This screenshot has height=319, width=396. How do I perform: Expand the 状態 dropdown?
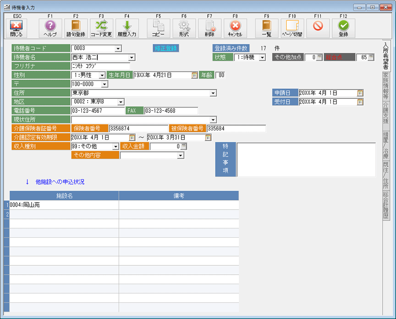click(262, 58)
